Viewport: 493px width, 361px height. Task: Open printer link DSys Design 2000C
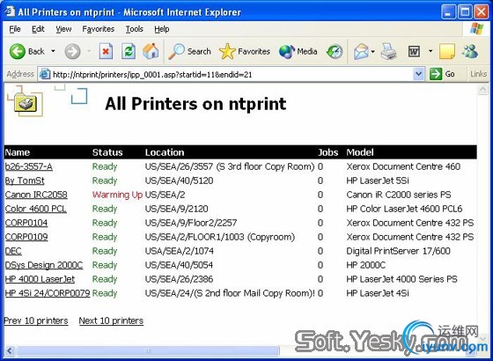coord(44,265)
